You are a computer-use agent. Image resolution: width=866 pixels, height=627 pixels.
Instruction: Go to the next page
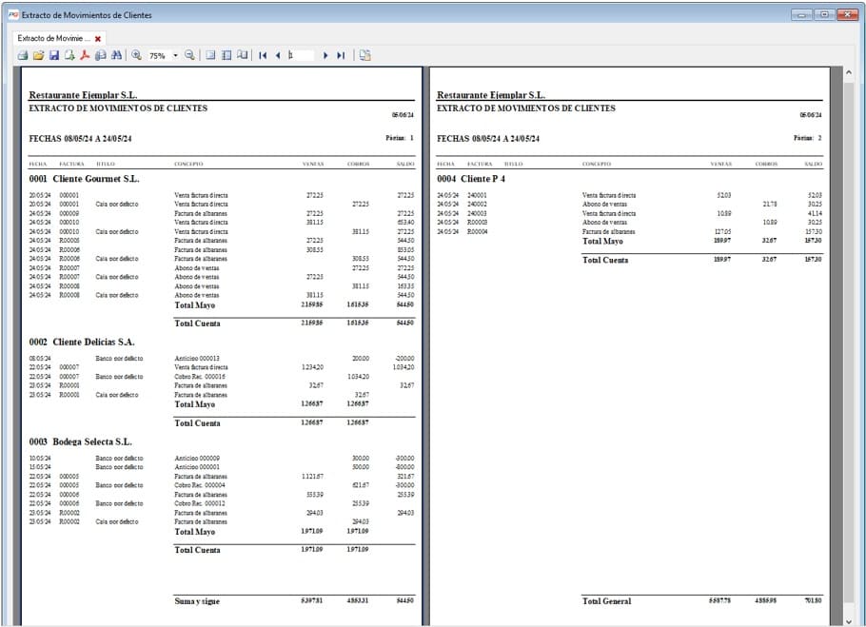tap(325, 55)
